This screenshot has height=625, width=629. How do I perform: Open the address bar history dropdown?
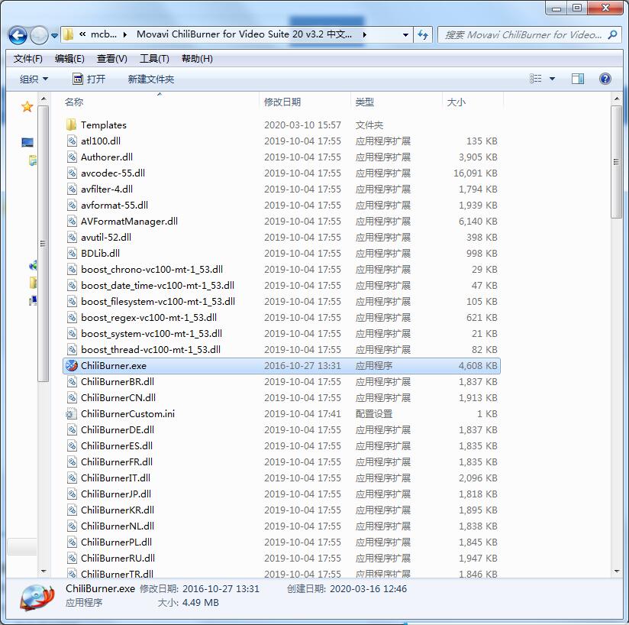point(405,34)
